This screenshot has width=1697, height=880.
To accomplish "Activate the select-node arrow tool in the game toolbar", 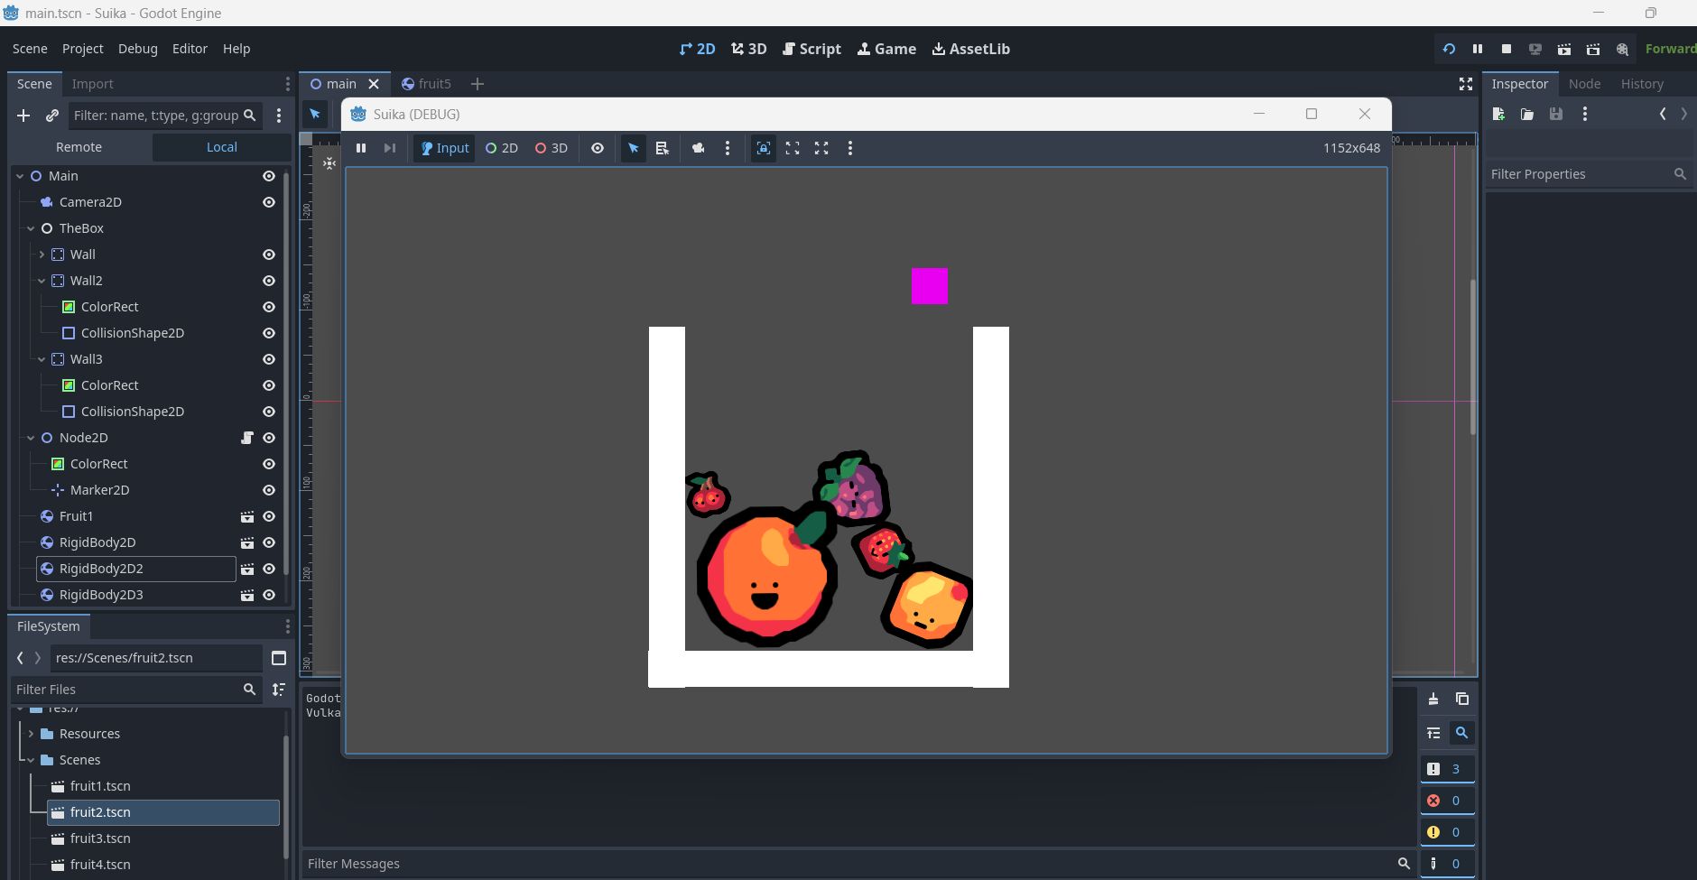I will 634,148.
